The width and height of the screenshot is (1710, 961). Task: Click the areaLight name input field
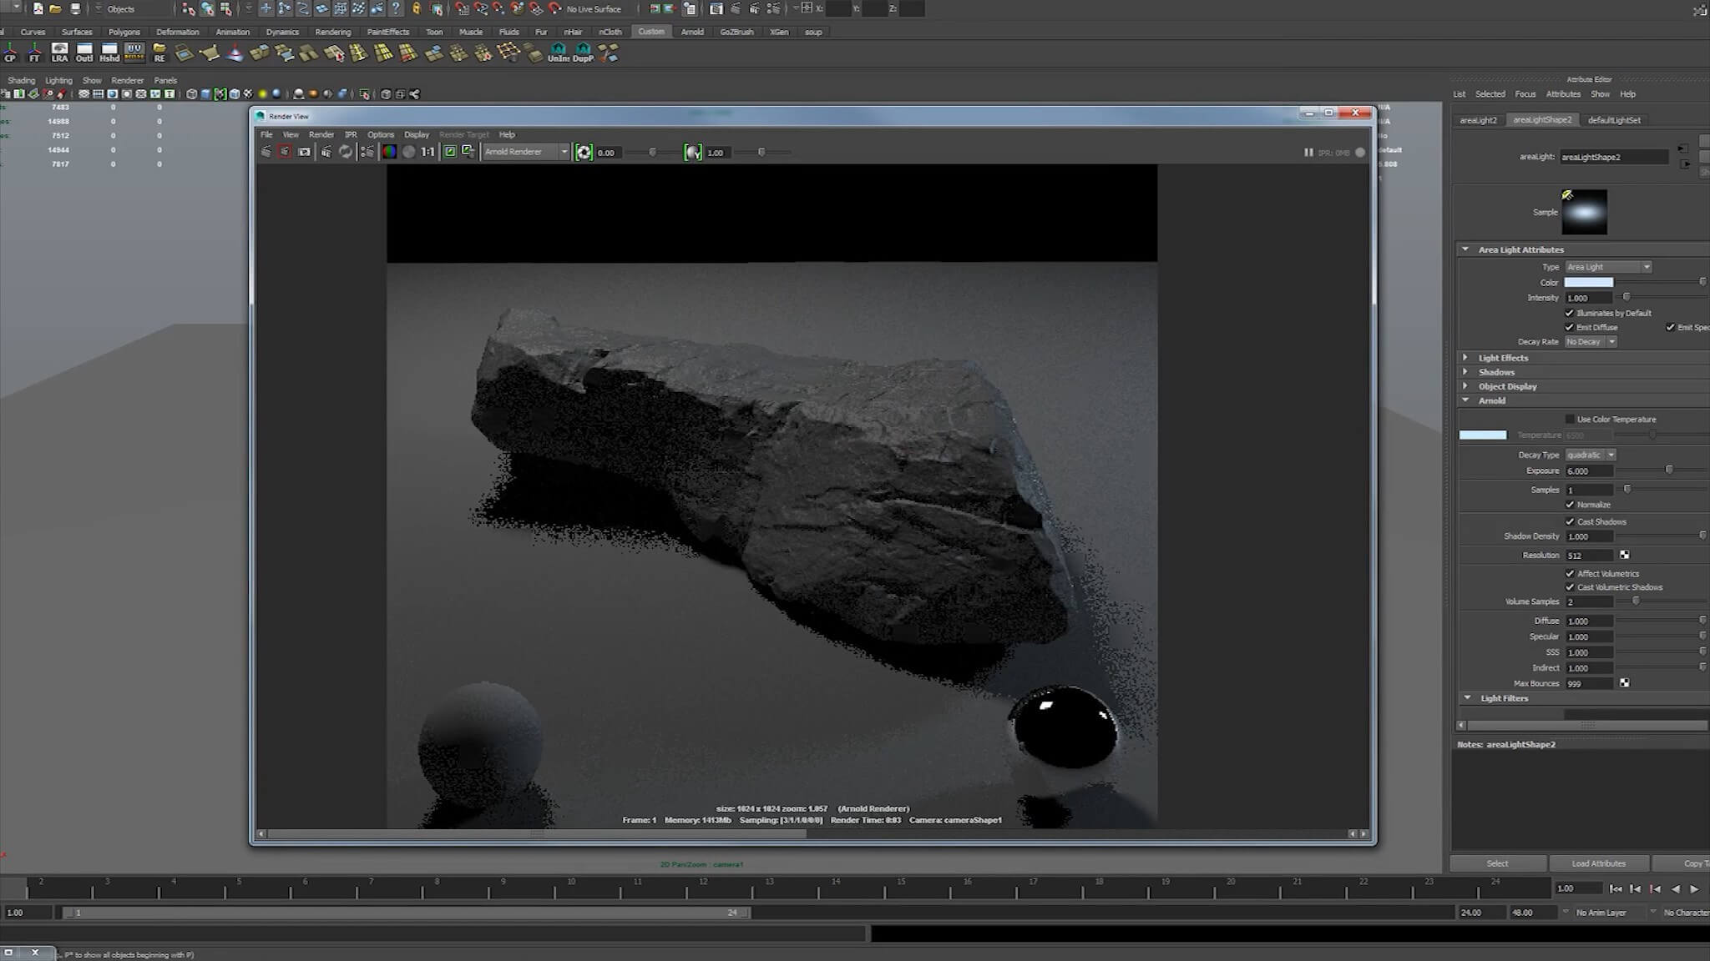pyautogui.click(x=1614, y=157)
